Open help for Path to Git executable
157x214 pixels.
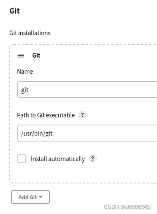tap(83, 115)
